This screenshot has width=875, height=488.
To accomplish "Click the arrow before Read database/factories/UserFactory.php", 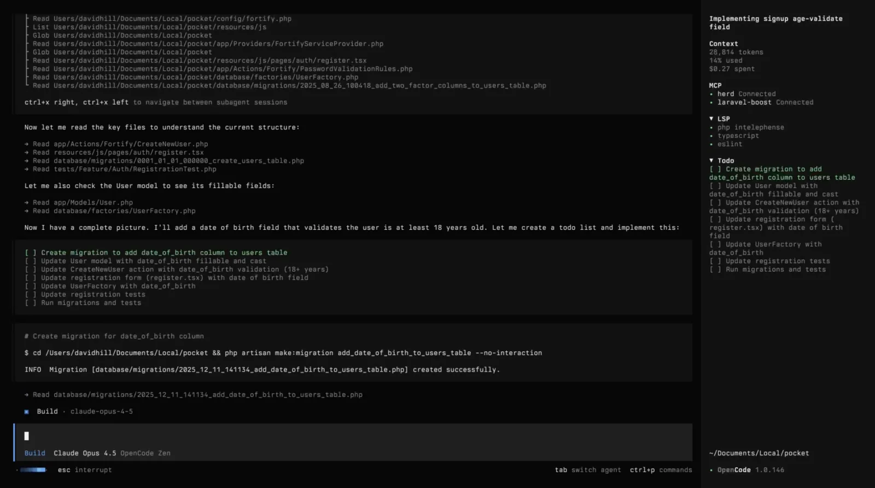I will point(26,211).
